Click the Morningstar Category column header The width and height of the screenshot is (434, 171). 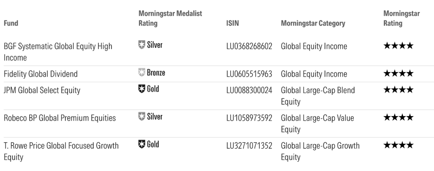313,23
